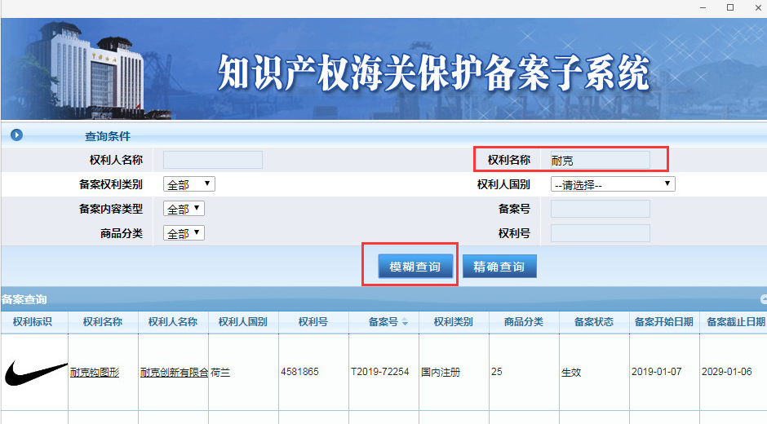Maximize the window
The height and width of the screenshot is (424, 767).
(x=730, y=7)
